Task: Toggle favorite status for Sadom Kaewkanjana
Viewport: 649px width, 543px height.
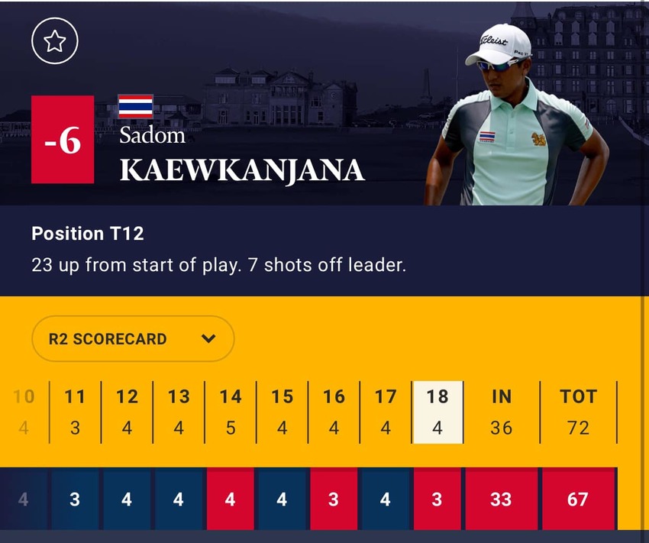Action: [x=54, y=41]
